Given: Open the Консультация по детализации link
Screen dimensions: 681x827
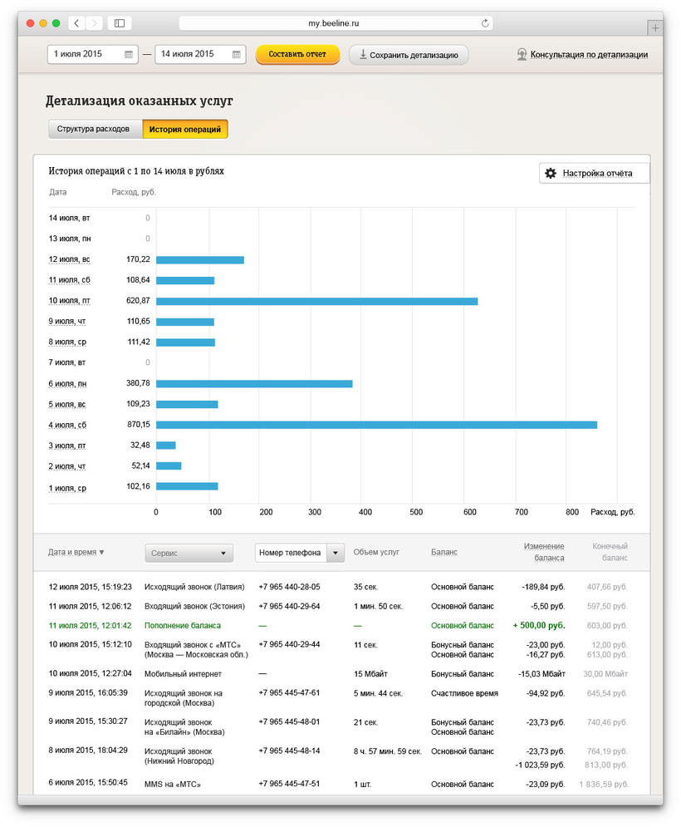Looking at the screenshot, I should point(589,55).
